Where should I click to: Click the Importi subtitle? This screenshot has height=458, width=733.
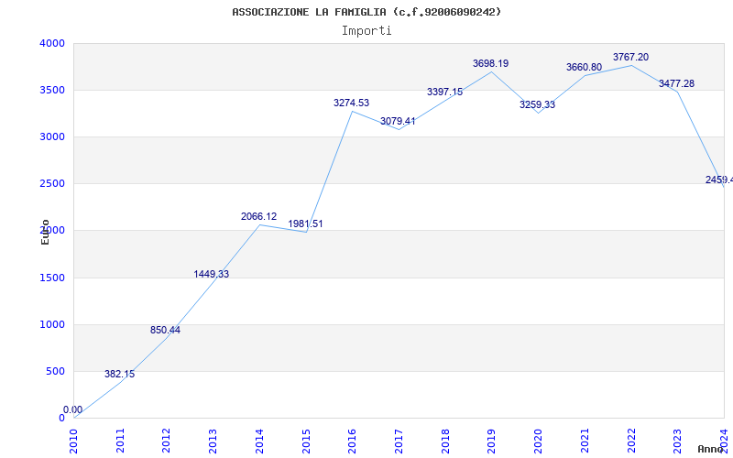366,31
